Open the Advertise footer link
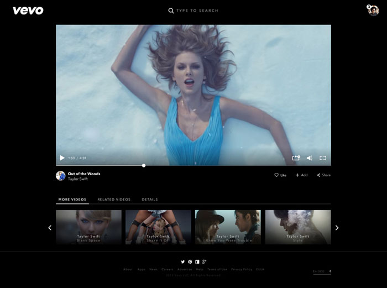 click(185, 269)
